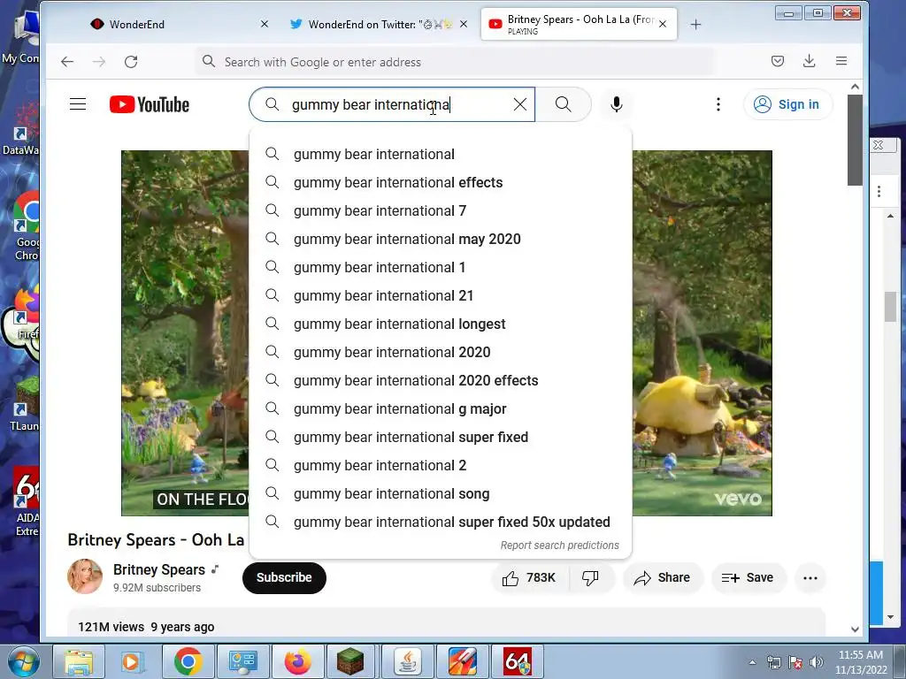Choose 'gummy bear international 2020 effects' suggestion
Viewport: 906px width, 679px height.
[441, 380]
